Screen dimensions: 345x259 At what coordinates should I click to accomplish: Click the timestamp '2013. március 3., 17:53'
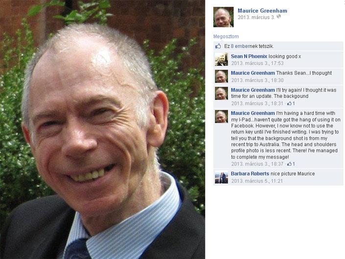257,63
